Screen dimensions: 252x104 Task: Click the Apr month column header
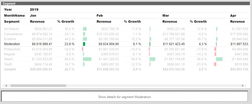pyautogui.click(x=233, y=16)
